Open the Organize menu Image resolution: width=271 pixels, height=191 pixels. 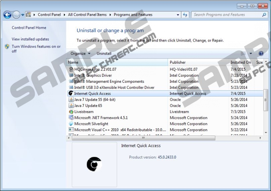pos(80,54)
